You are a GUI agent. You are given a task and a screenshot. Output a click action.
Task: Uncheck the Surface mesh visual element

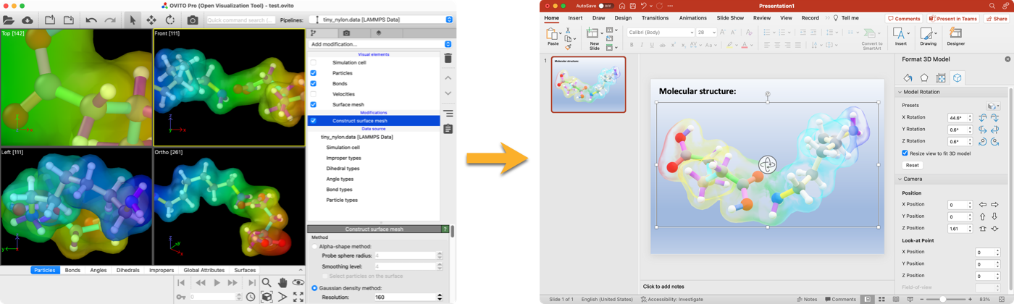coord(313,105)
